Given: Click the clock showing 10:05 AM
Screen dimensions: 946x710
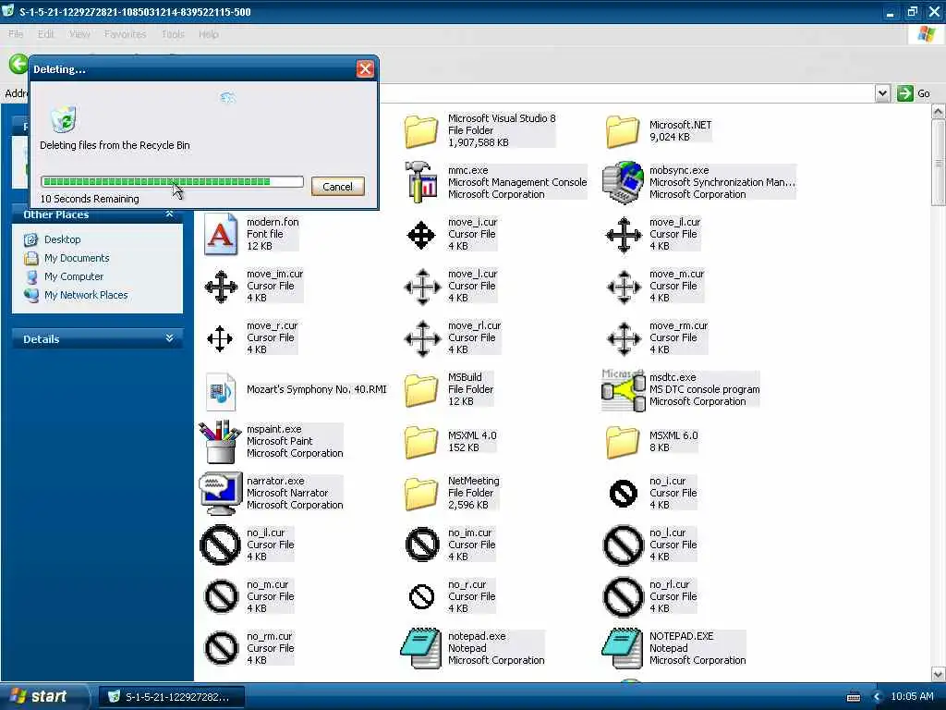Looking at the screenshot, I should tap(912, 697).
